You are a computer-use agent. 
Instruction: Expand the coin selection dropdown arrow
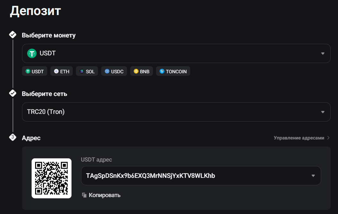coord(323,53)
